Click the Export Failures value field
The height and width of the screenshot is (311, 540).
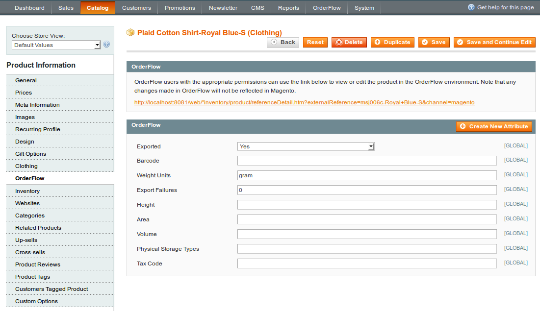pyautogui.click(x=366, y=190)
